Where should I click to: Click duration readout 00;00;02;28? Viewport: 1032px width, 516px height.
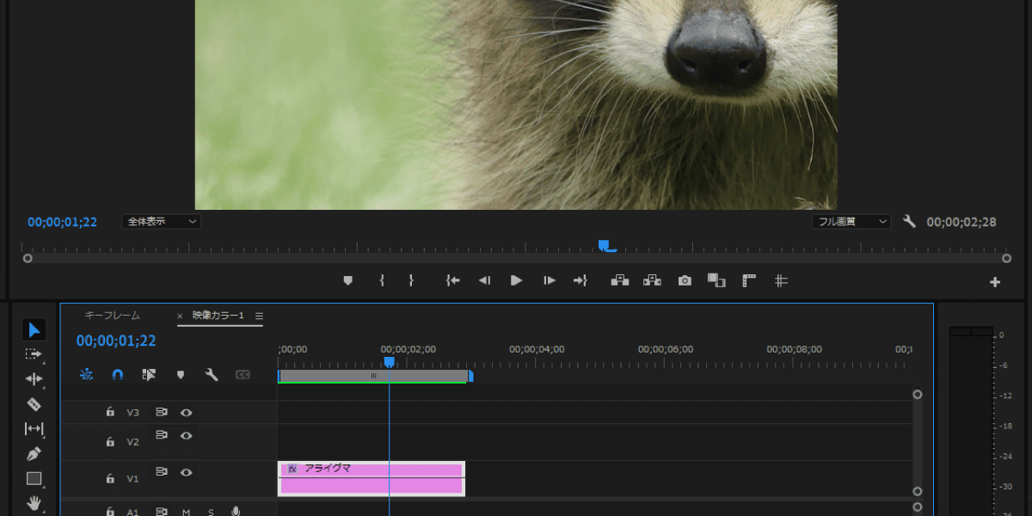pyautogui.click(x=961, y=222)
